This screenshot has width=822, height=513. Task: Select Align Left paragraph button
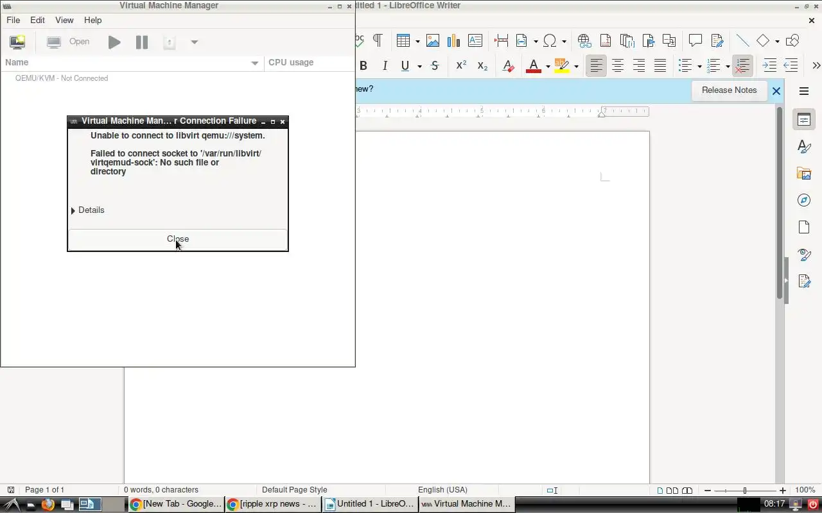[597, 65]
